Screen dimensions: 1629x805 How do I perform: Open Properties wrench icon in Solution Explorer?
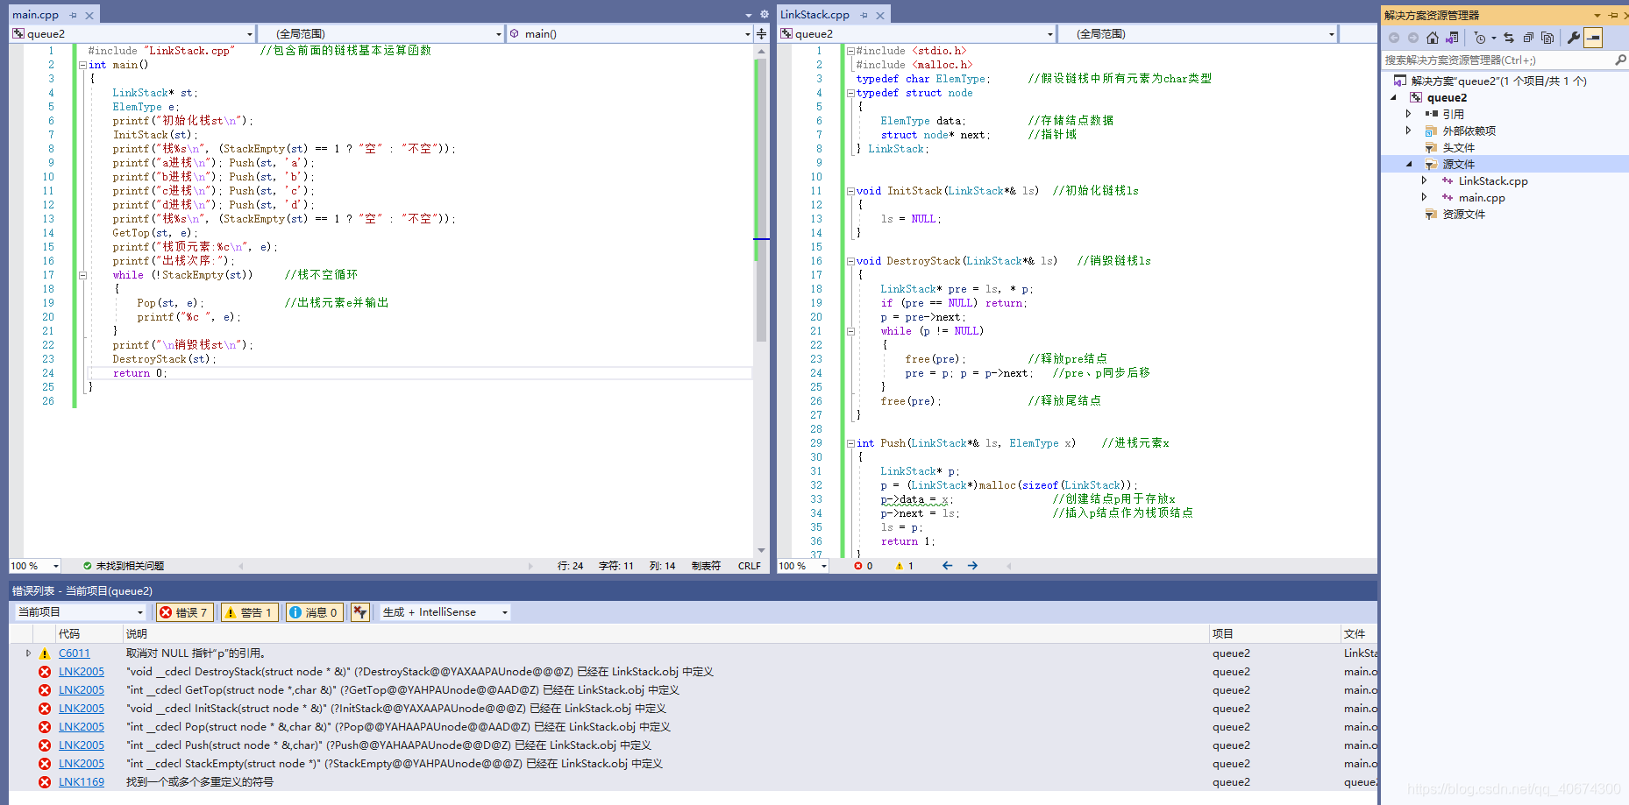[x=1574, y=38]
